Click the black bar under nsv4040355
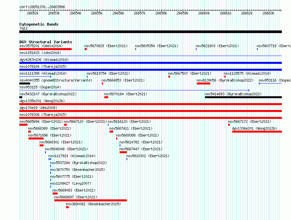 click(25, 83)
